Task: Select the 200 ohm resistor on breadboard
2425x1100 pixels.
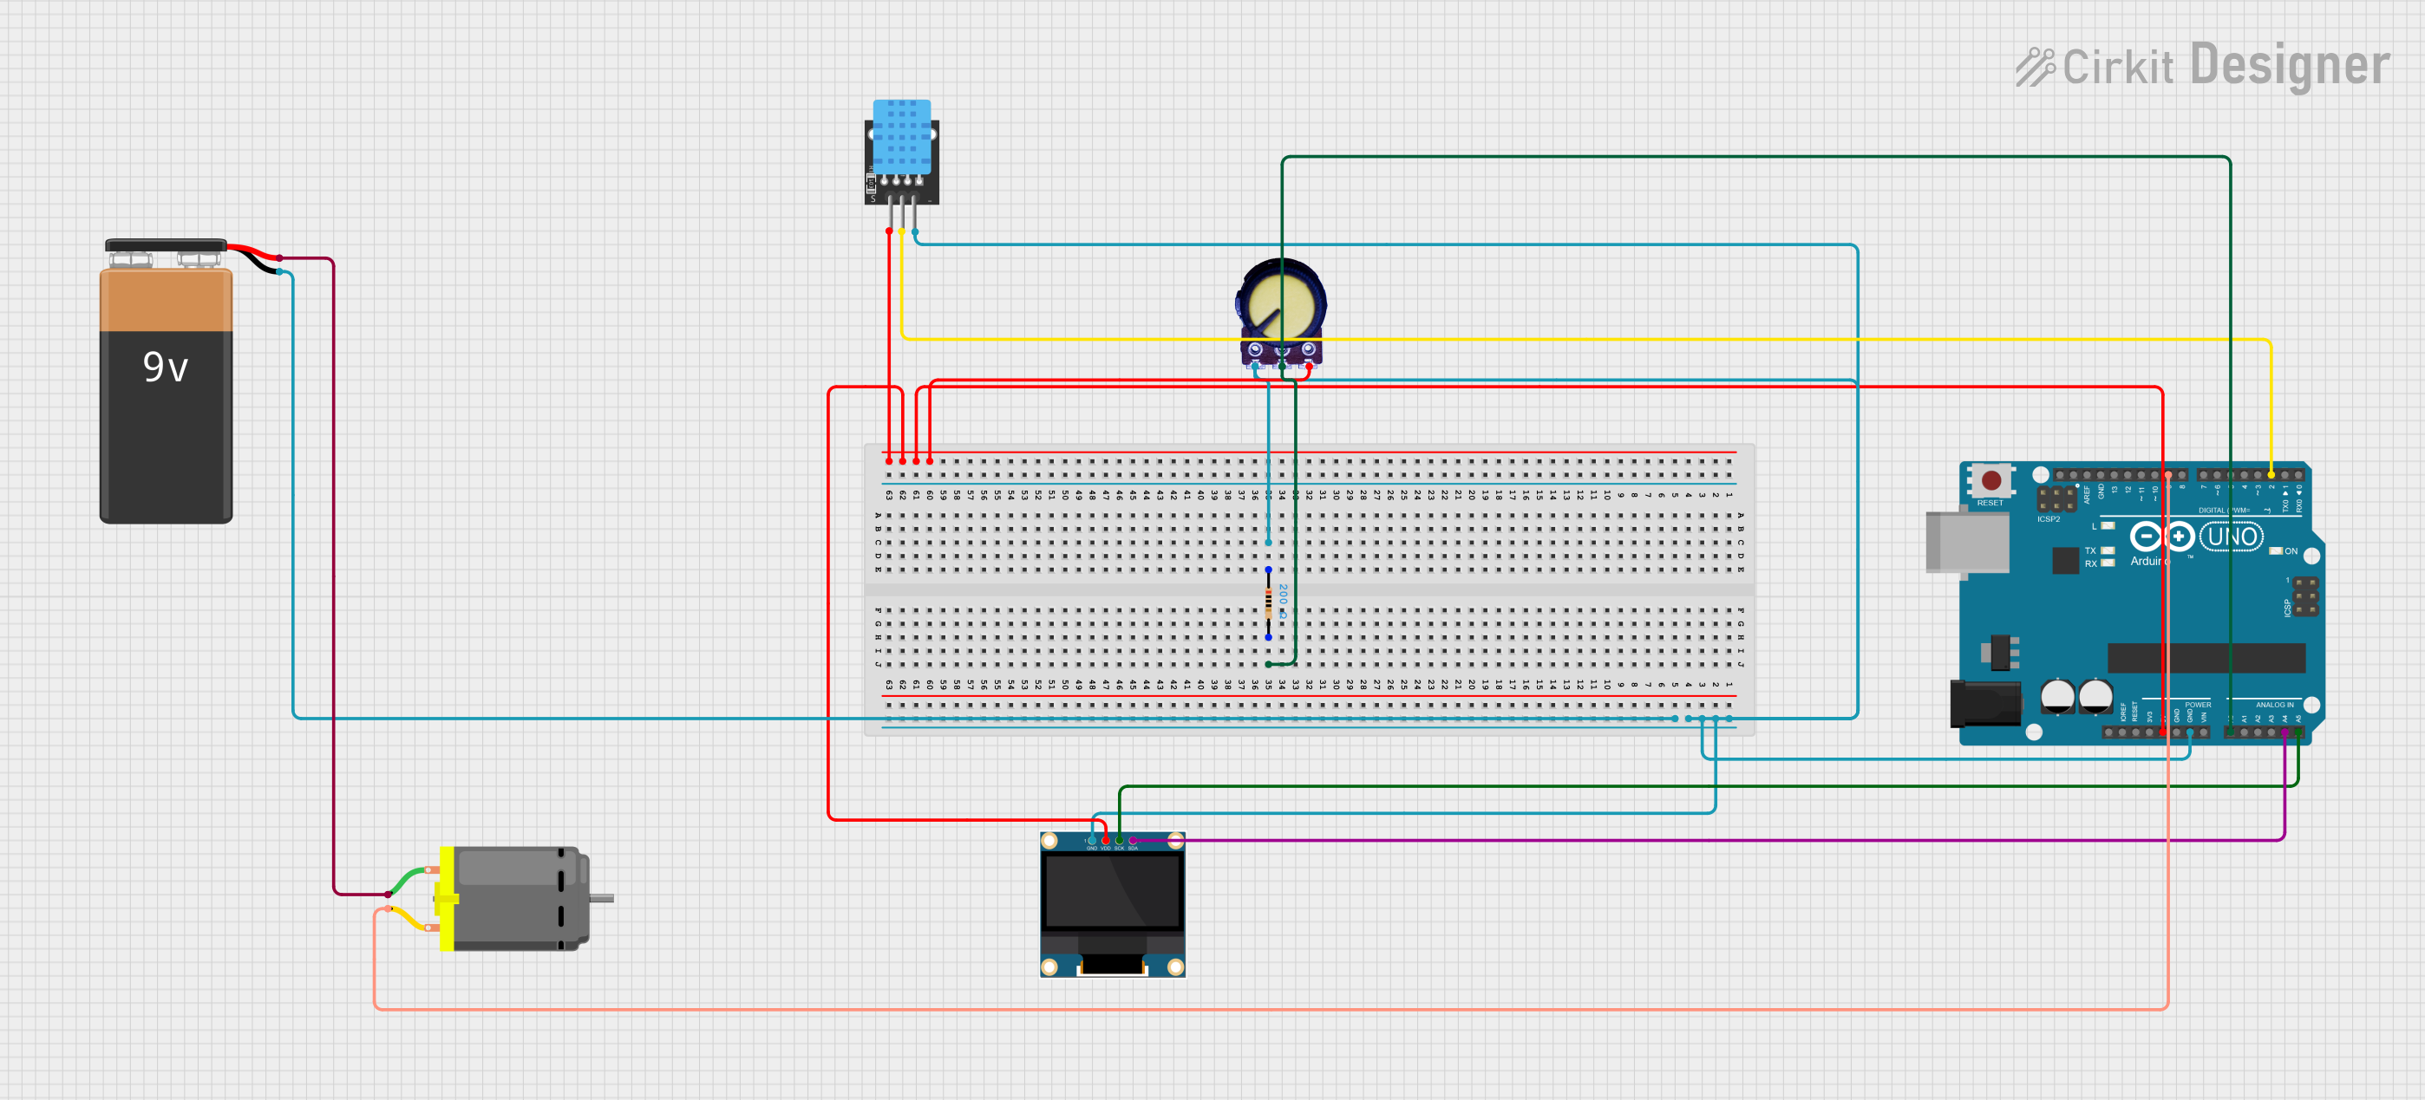Action: [x=1268, y=603]
